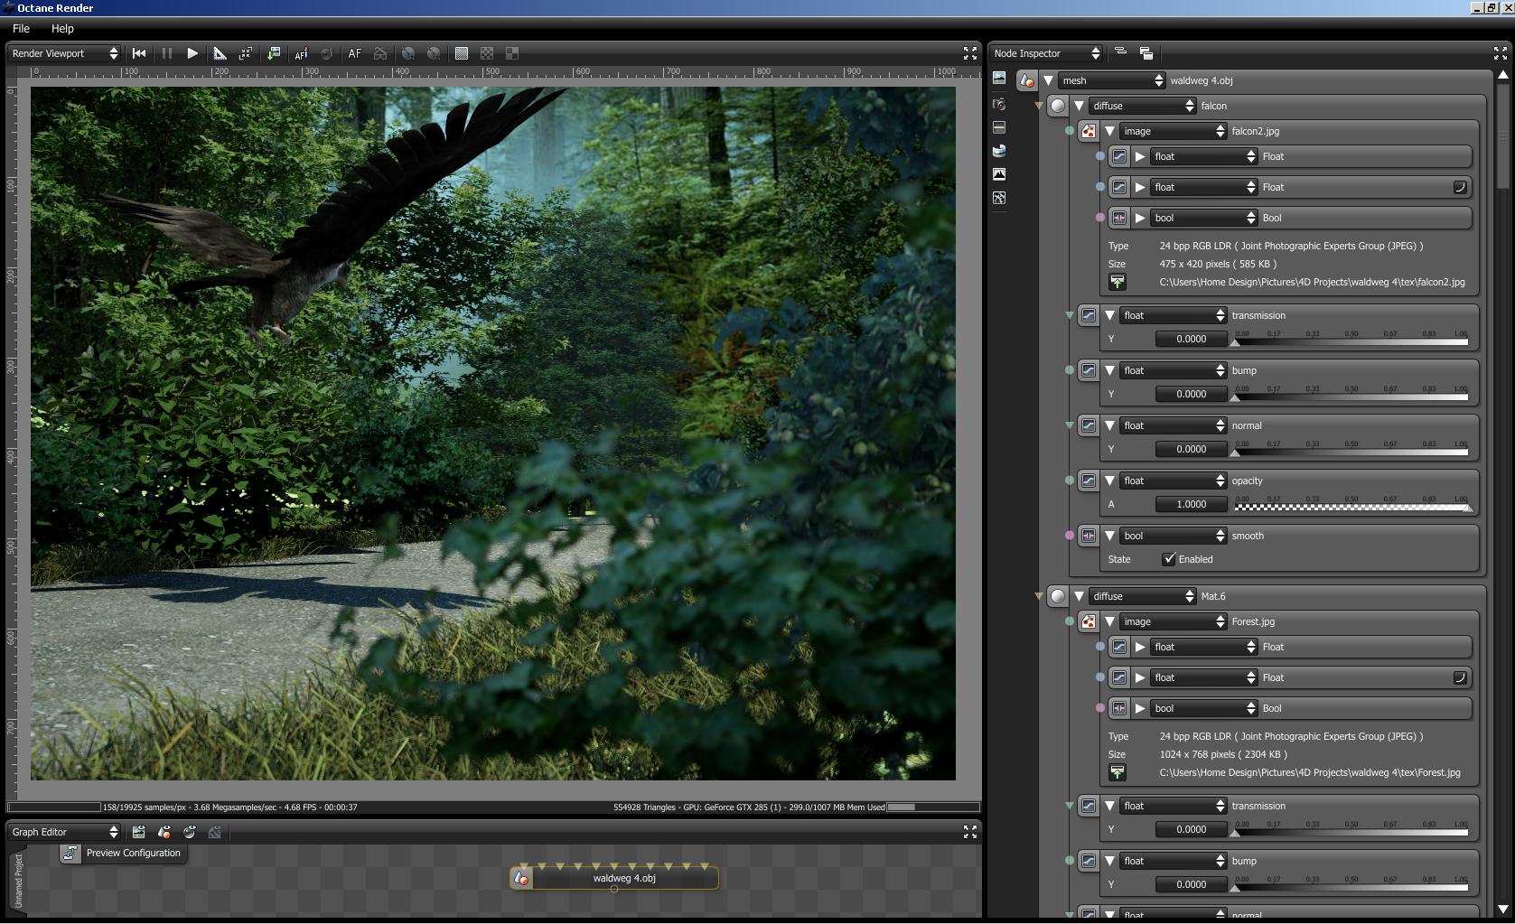Open the diffuse type dropdown for falcon
This screenshot has height=924, width=1515.
coord(1143,106)
